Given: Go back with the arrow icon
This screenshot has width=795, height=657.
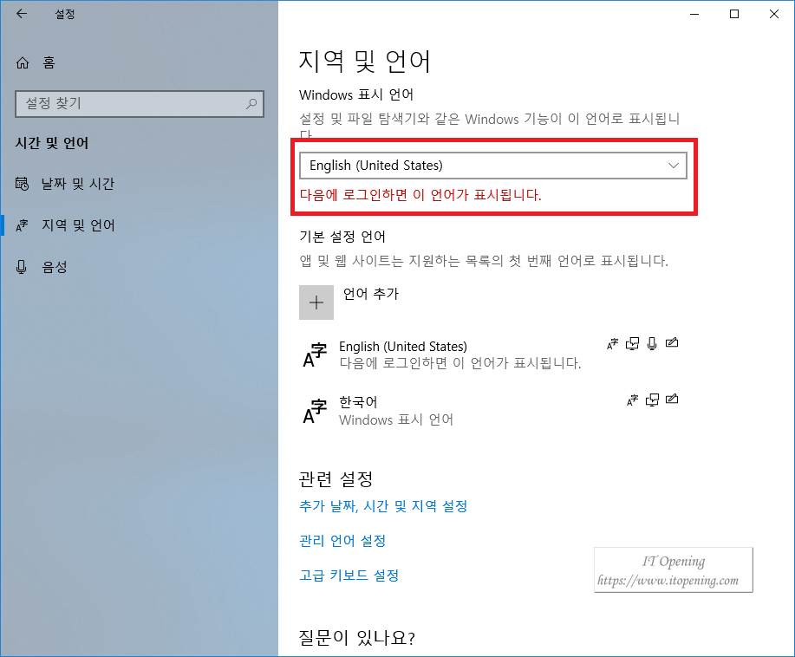Looking at the screenshot, I should pos(22,14).
